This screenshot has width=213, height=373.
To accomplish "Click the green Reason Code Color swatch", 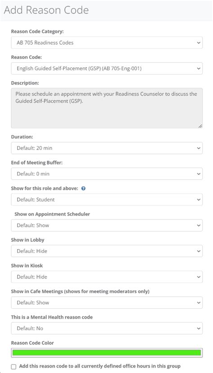I will [107, 353].
